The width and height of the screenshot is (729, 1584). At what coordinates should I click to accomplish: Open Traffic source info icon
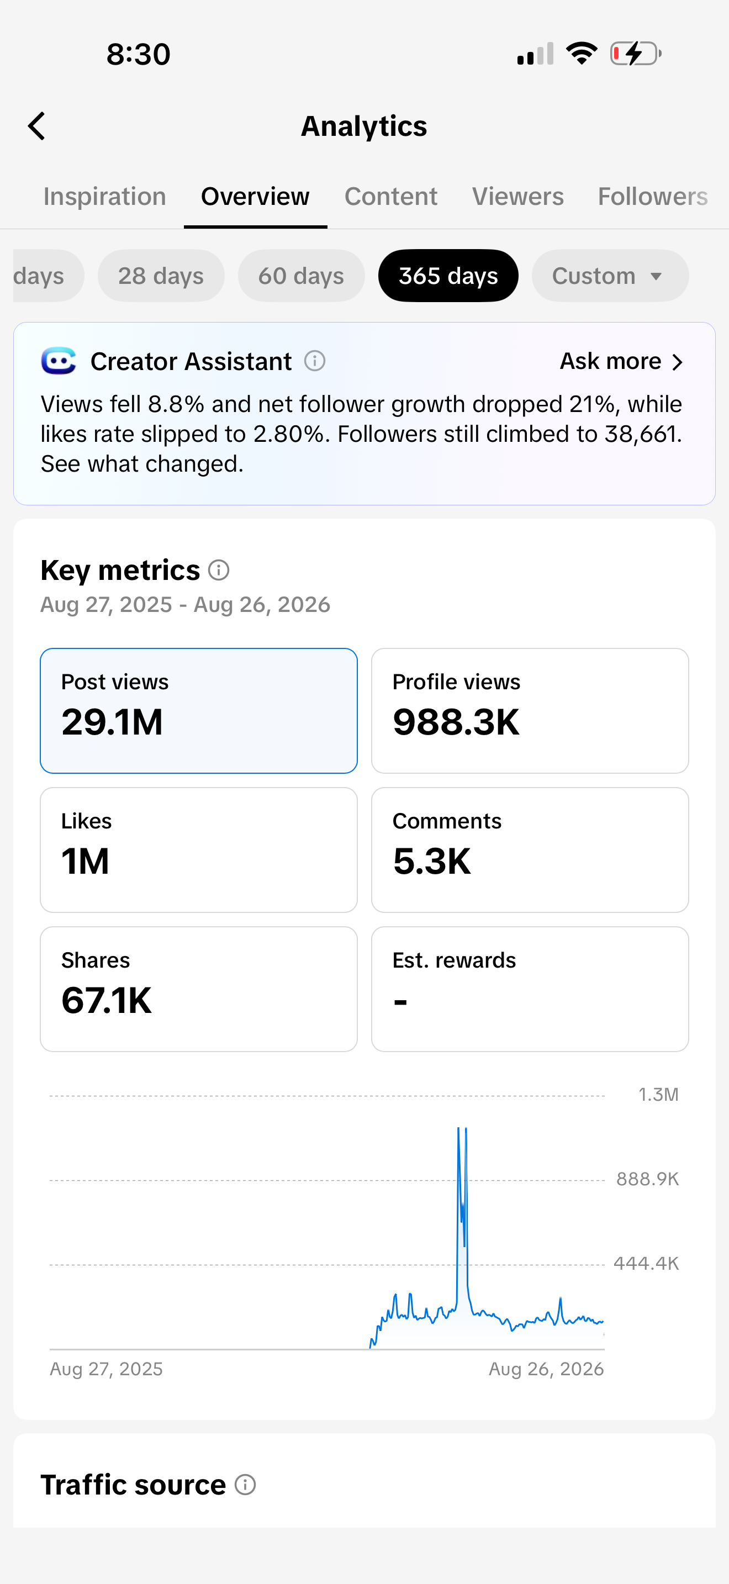click(x=245, y=1485)
